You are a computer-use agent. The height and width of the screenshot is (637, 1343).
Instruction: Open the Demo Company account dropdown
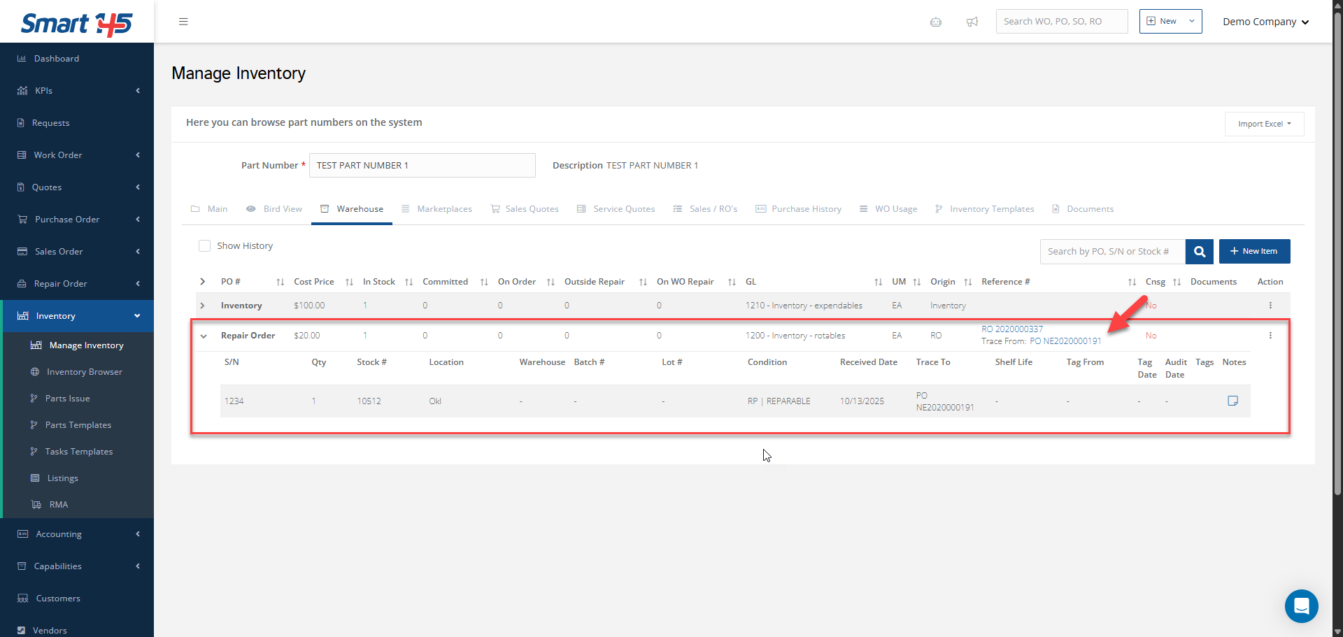pyautogui.click(x=1265, y=22)
